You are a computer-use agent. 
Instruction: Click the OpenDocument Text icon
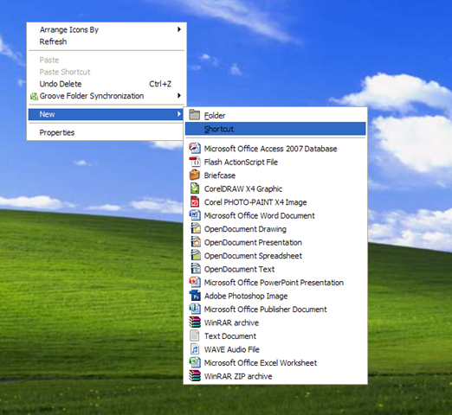(x=195, y=269)
